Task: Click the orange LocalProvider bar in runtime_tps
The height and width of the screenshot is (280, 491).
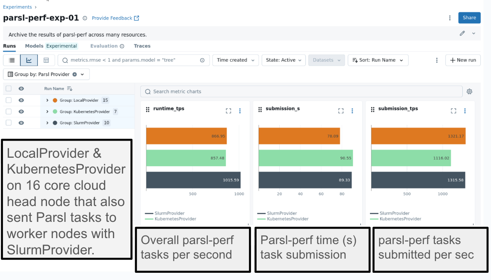Action: (186, 136)
